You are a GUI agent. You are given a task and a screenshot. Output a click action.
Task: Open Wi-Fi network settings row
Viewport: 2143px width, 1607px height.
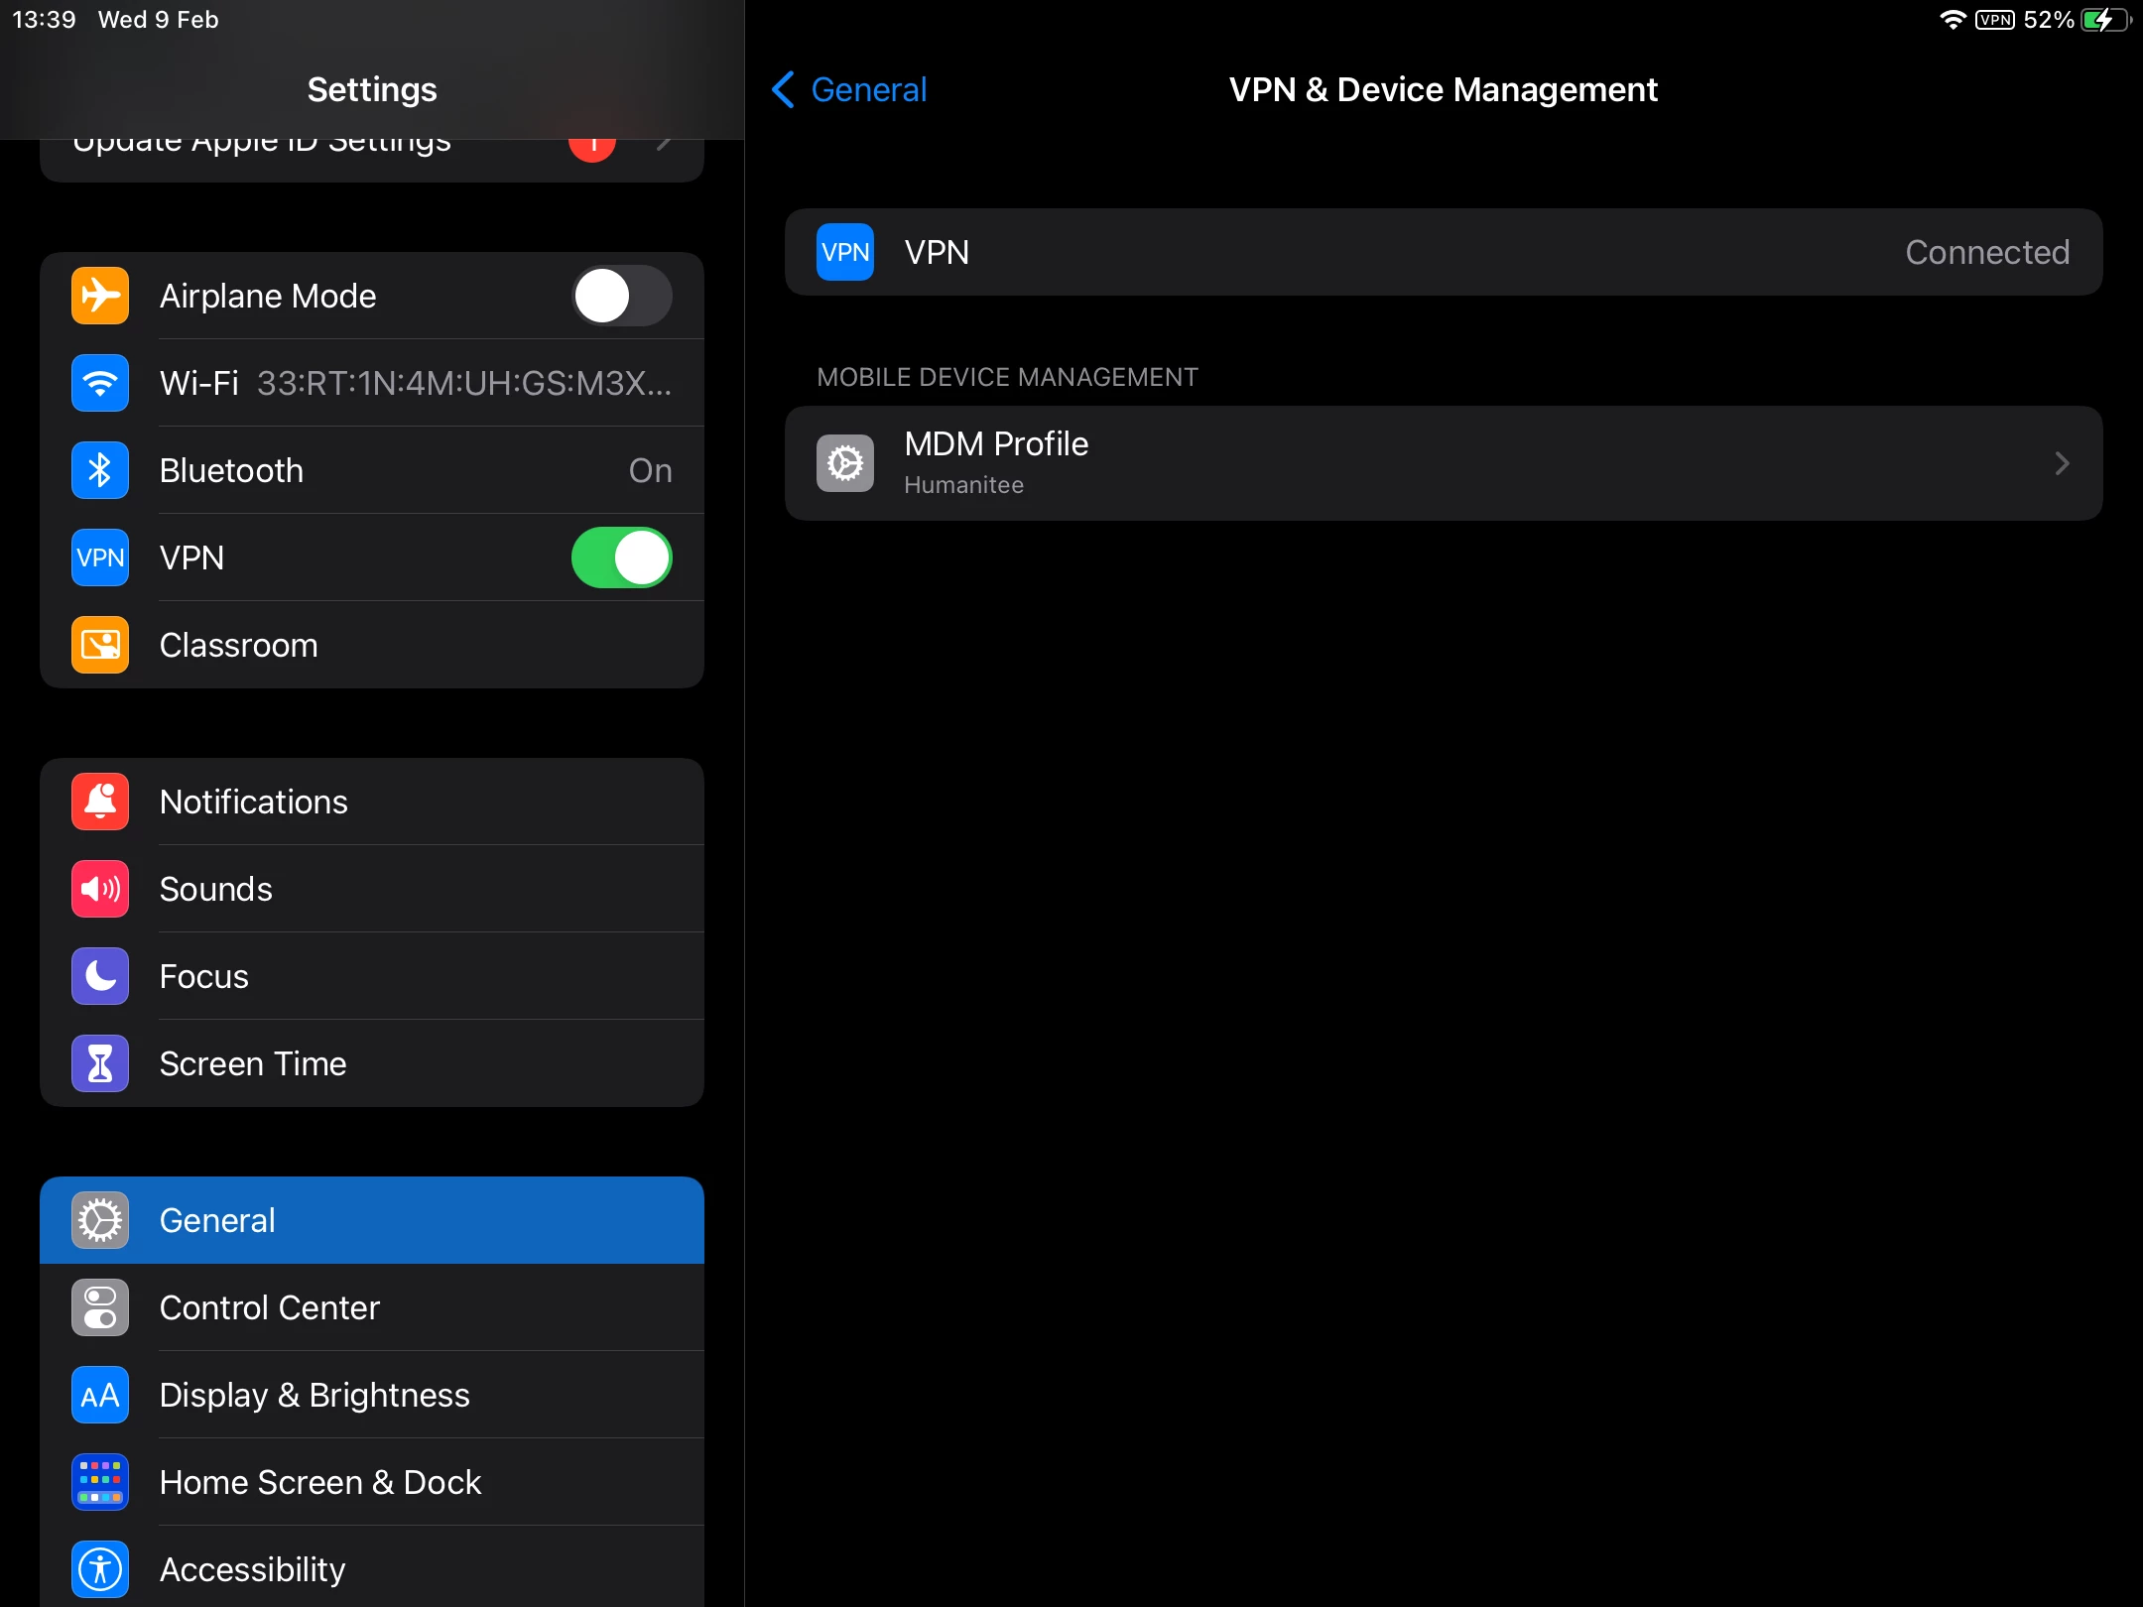tap(372, 383)
